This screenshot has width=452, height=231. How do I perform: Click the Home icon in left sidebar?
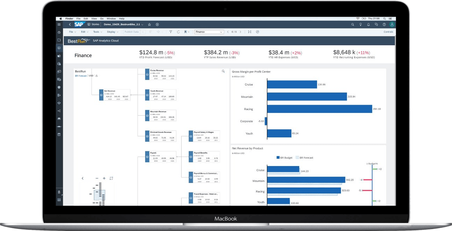pos(59,32)
